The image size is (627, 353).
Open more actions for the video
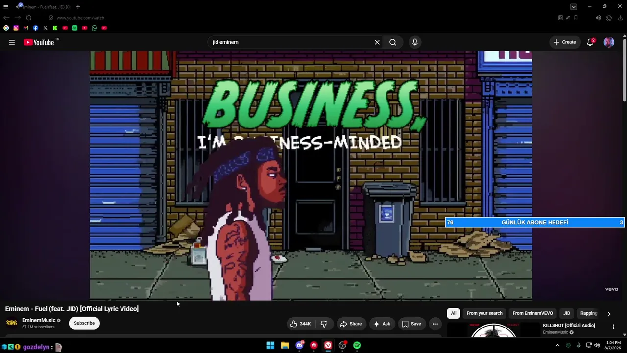click(x=435, y=324)
